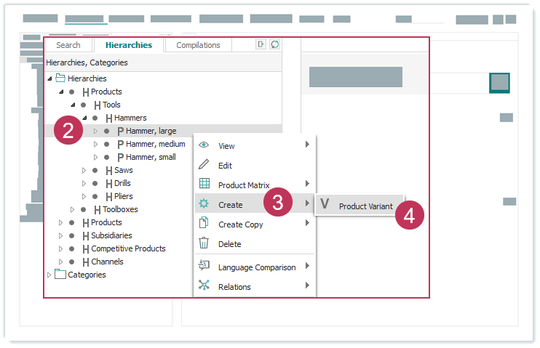Image resolution: width=540 pixels, height=348 pixels.
Task: Click the Create Copy document icon
Action: (205, 224)
